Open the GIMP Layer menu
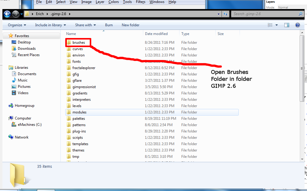Image resolution: width=307 pixels, height=191 pixels. [x=100, y=2]
